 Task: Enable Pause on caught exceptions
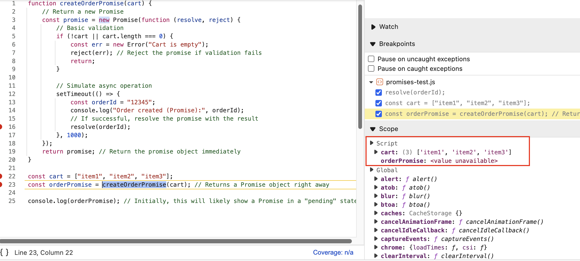(371, 68)
